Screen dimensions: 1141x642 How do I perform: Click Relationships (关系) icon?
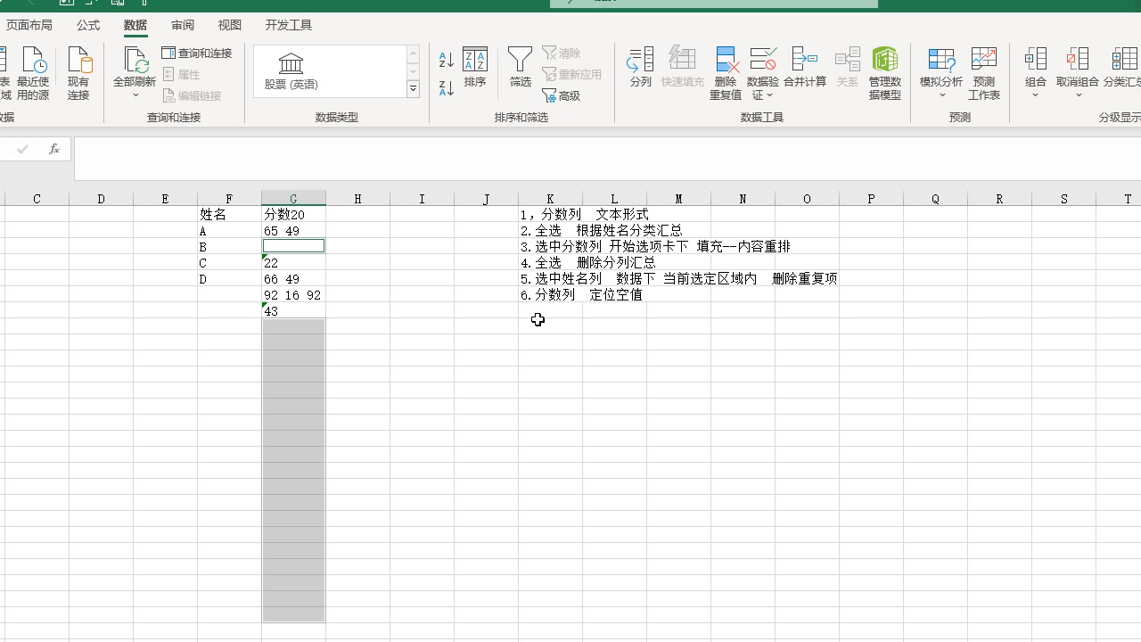point(848,67)
